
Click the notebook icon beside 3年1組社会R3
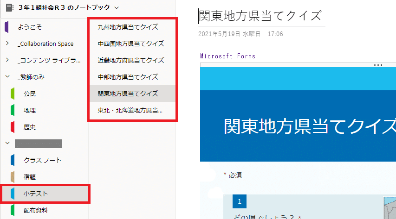tap(10, 7)
